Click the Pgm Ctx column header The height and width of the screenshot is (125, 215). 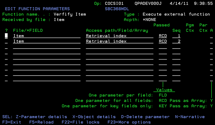coord(190,28)
